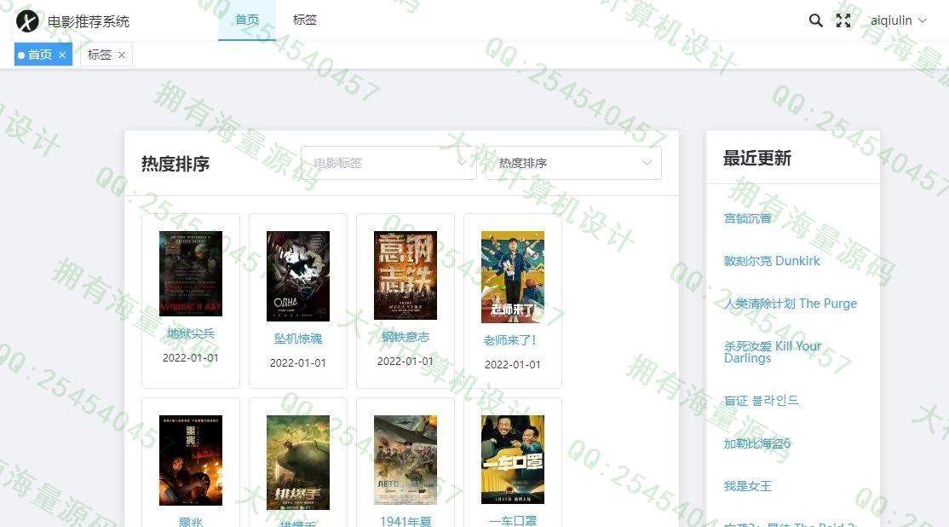The height and width of the screenshot is (527, 949).
Task: Click the 地狱尖兵 title link
Action: (191, 333)
